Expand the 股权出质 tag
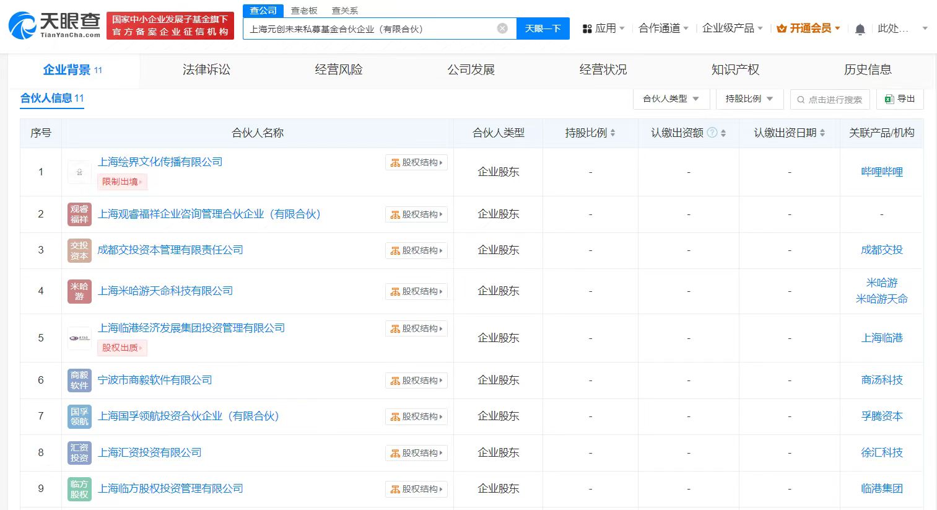 (x=122, y=348)
